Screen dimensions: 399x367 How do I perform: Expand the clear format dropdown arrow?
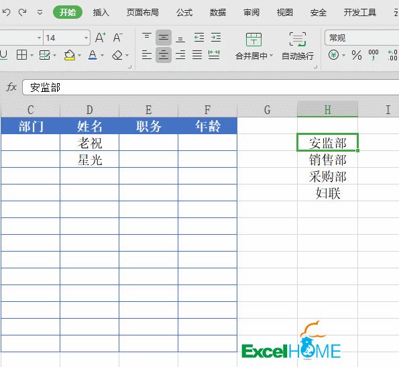[x=127, y=55]
